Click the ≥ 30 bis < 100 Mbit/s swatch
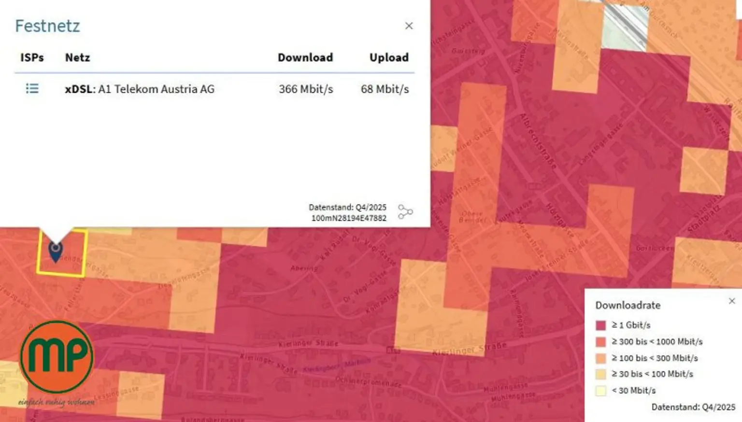Screen dimensions: 742x422 [600, 374]
